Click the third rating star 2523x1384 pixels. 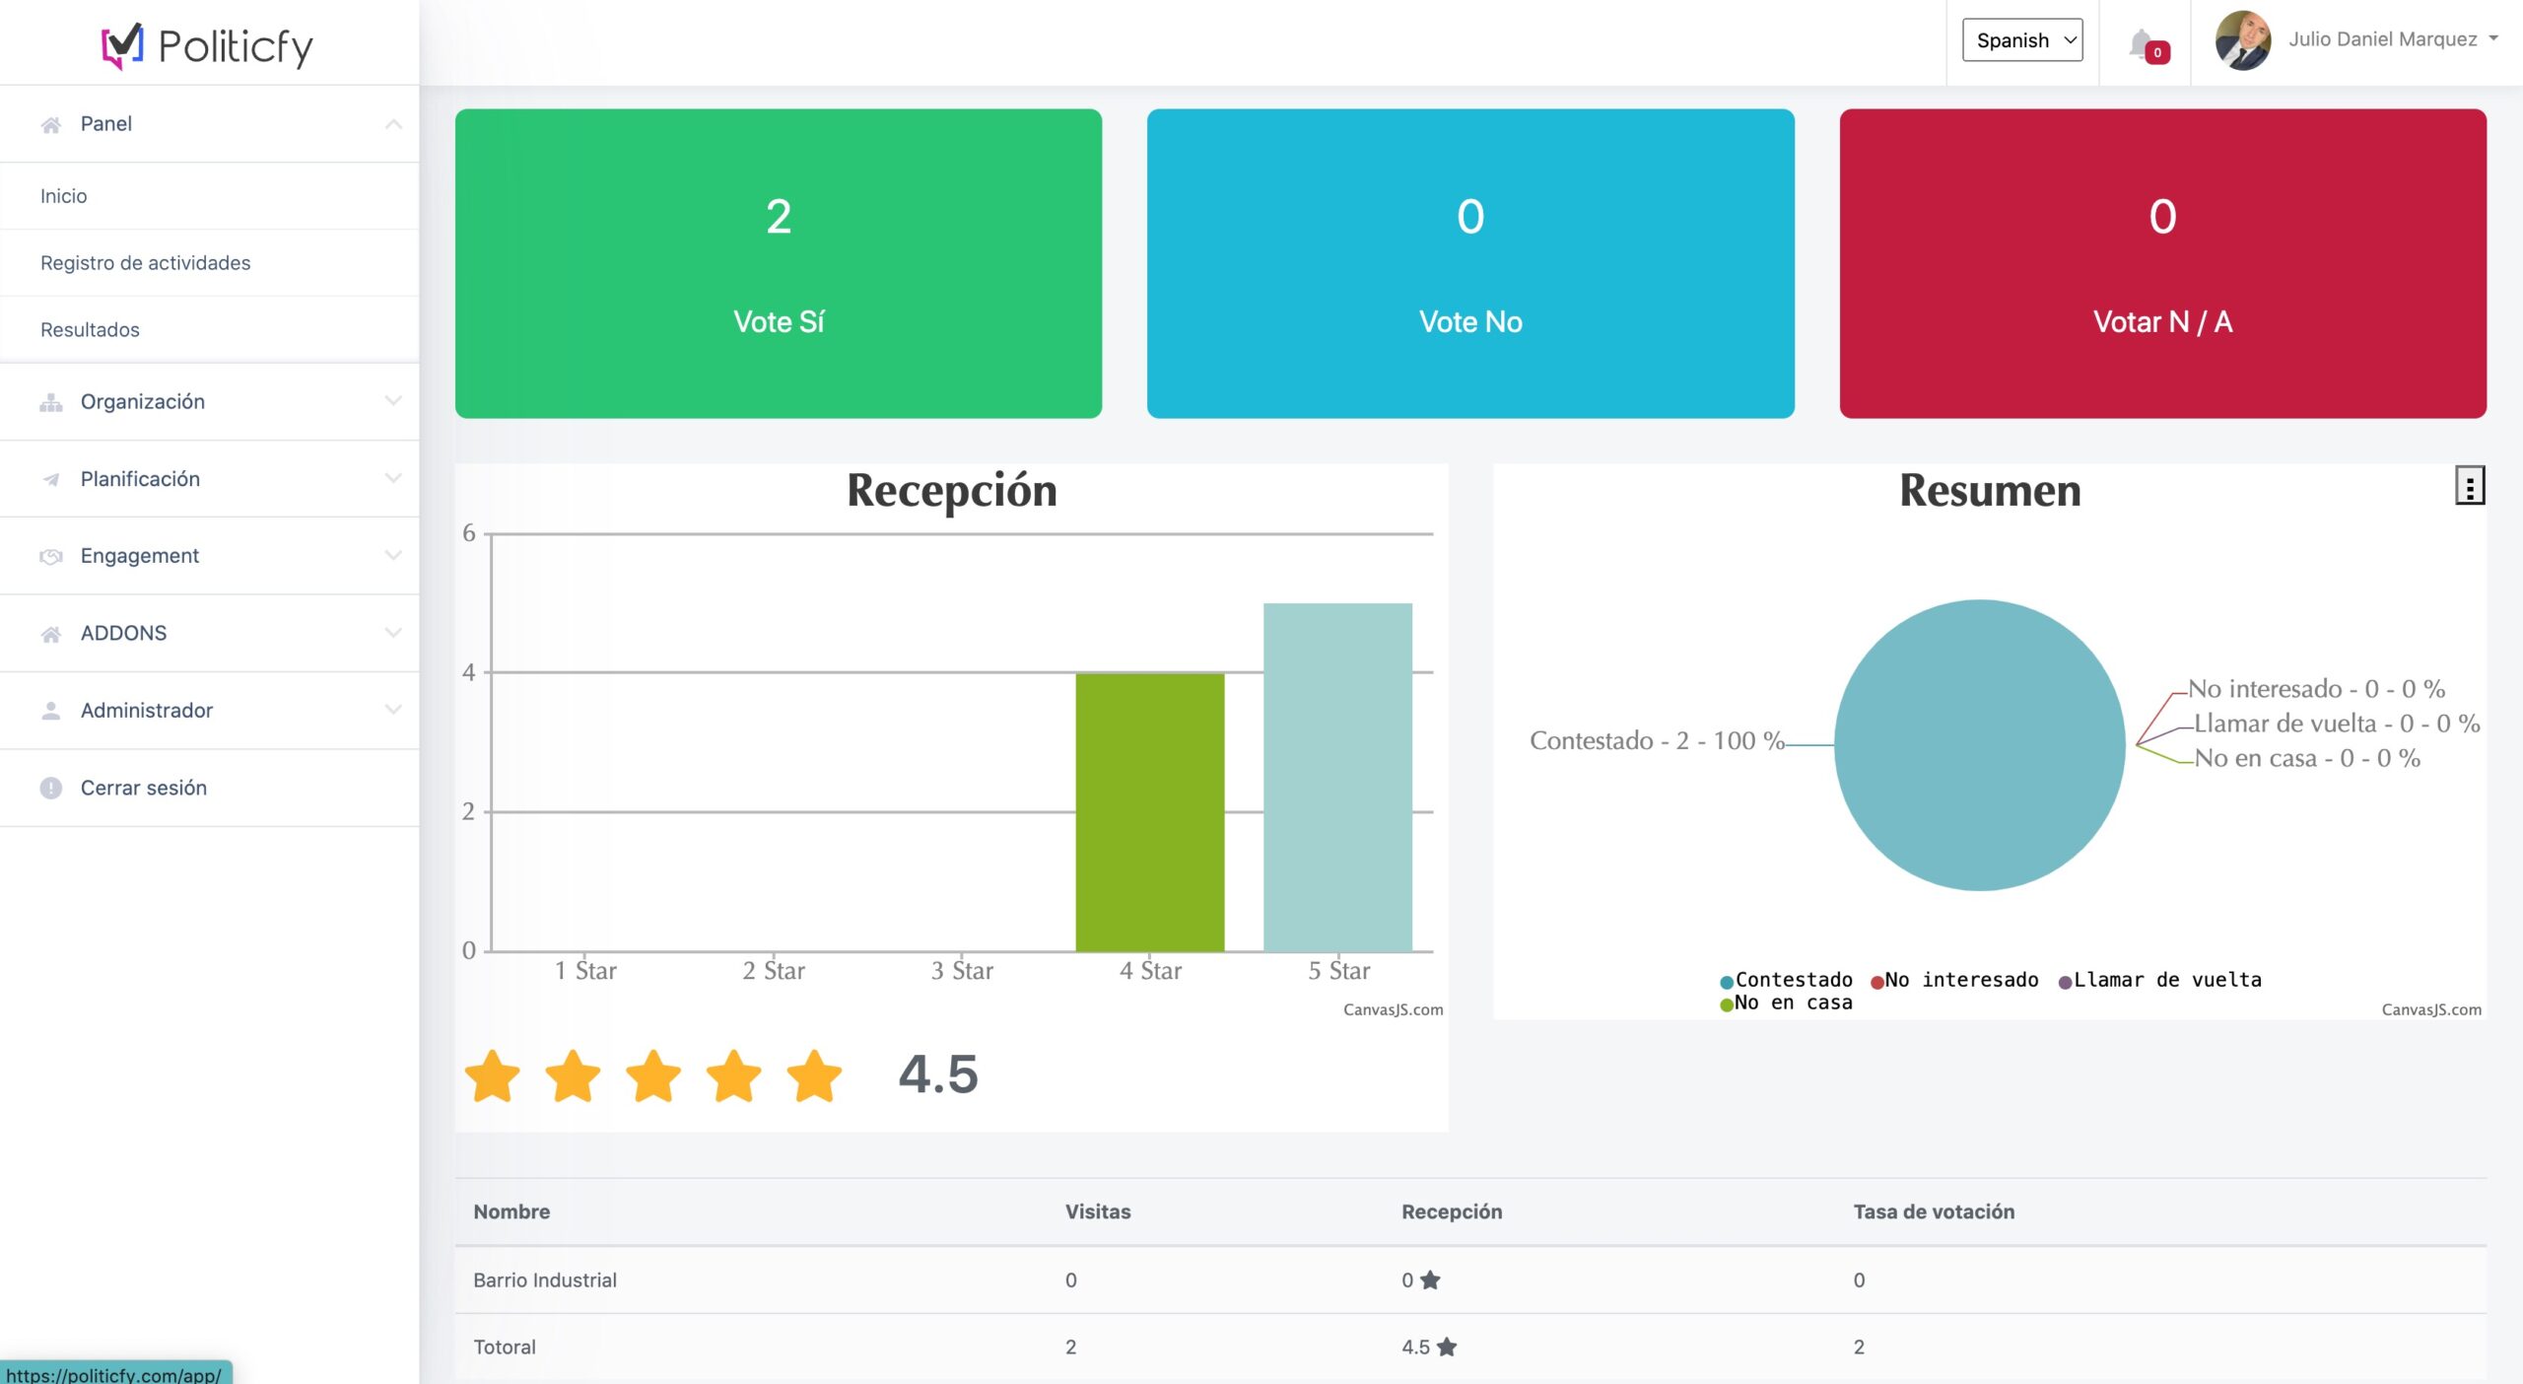point(653,1075)
